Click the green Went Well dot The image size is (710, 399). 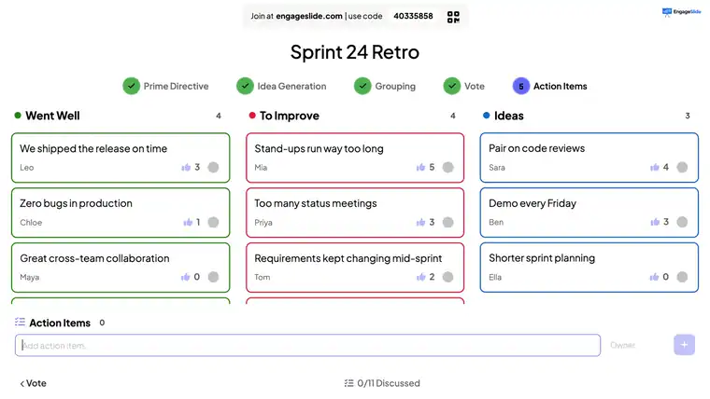pos(18,116)
